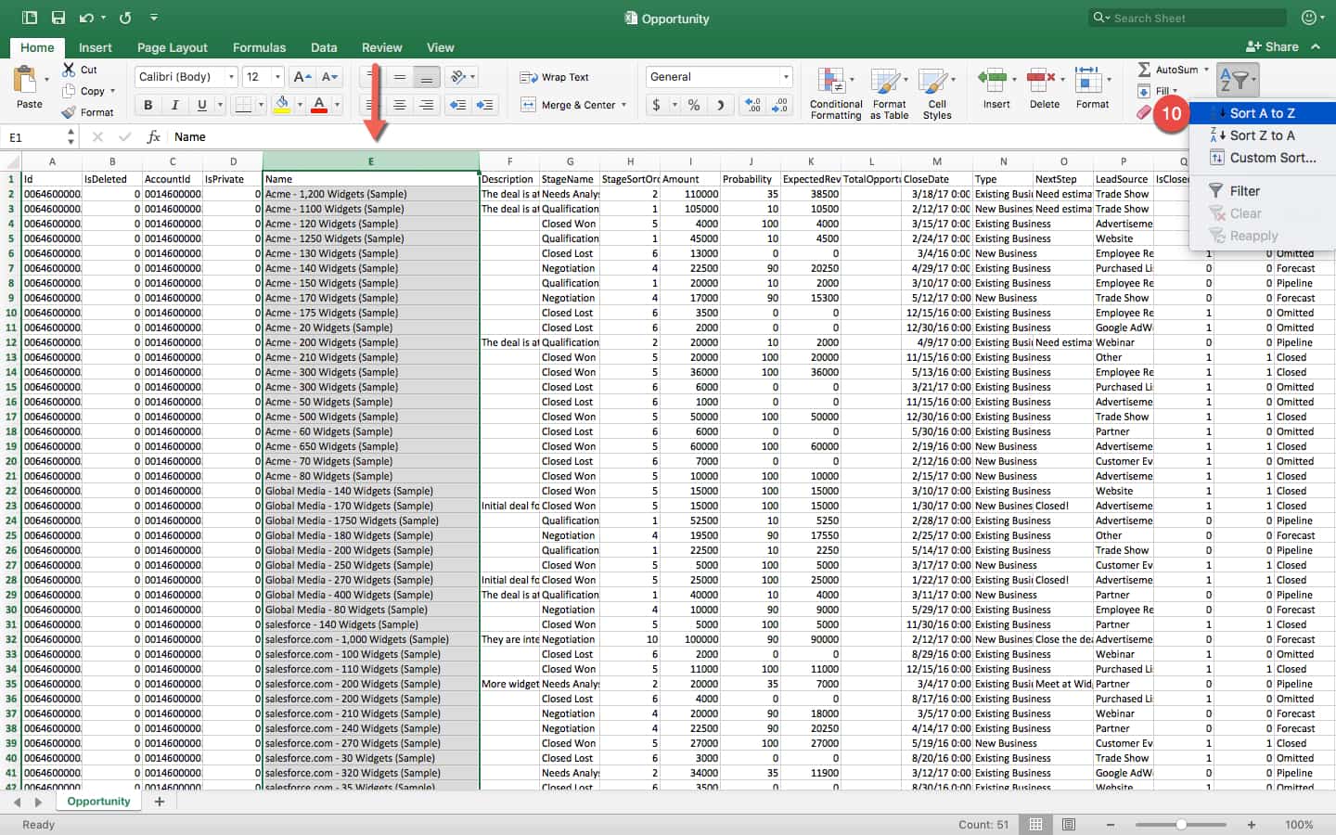Viewport: 1336px width, 835px height.
Task: Open Conditional Formatting tool
Action: [831, 82]
